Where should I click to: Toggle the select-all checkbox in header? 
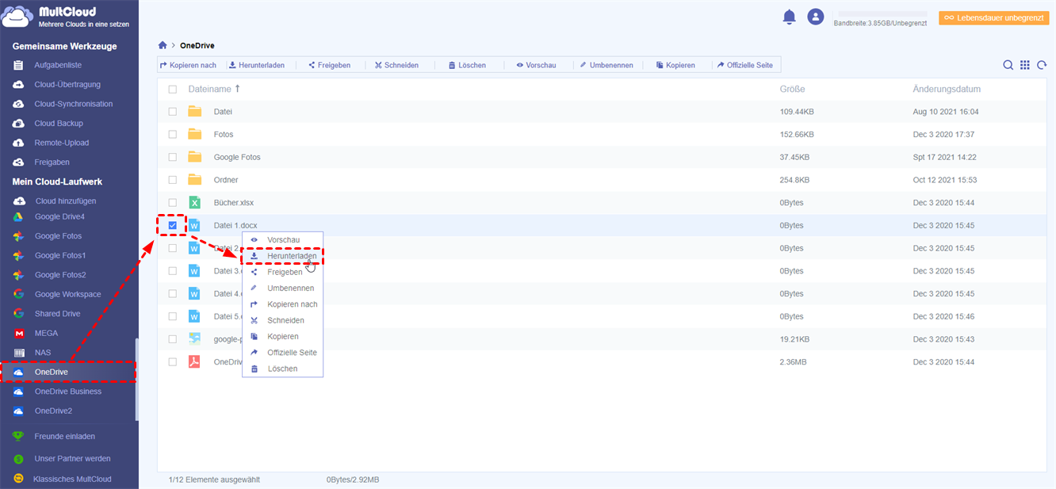173,90
